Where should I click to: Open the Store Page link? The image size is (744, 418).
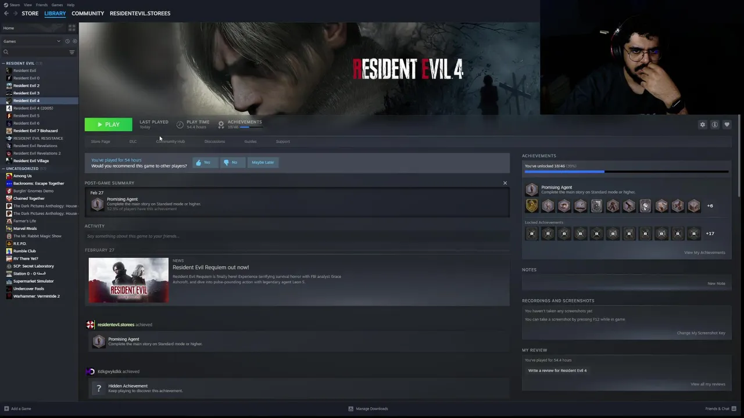coord(101,142)
